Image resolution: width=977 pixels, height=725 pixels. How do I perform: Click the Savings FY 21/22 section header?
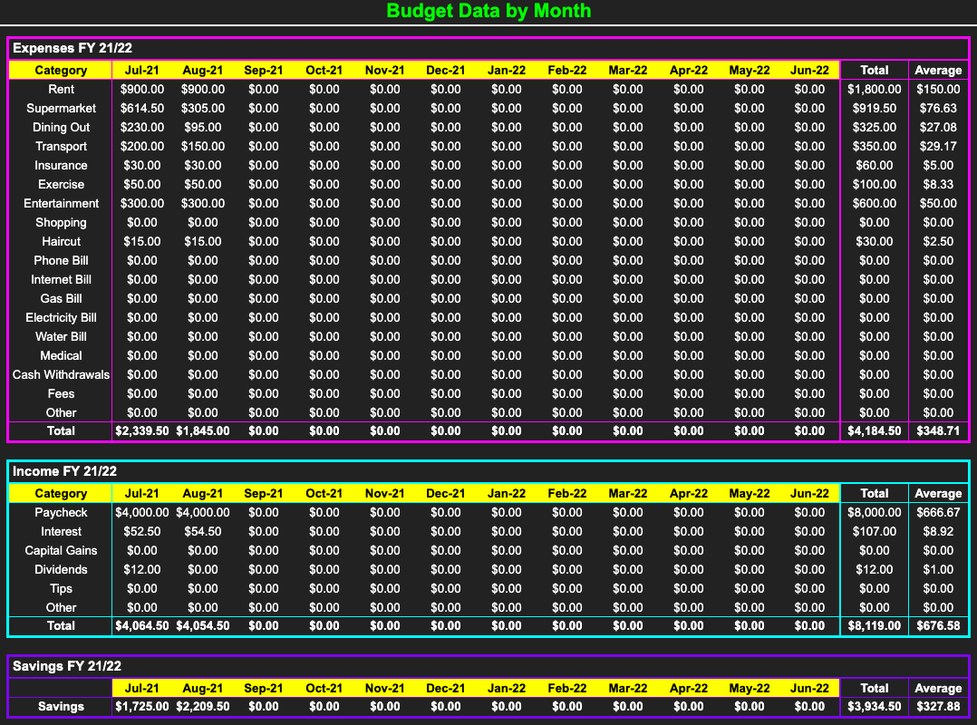coord(67,666)
